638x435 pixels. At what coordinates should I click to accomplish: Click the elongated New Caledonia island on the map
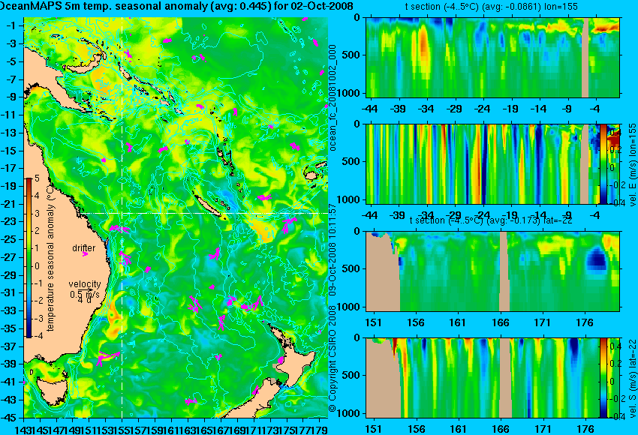(x=208, y=205)
